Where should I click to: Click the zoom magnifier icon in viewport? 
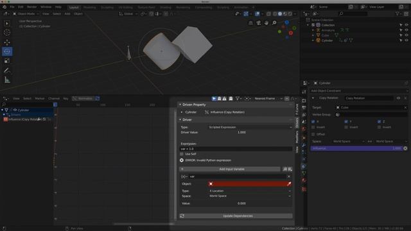pos(274,23)
